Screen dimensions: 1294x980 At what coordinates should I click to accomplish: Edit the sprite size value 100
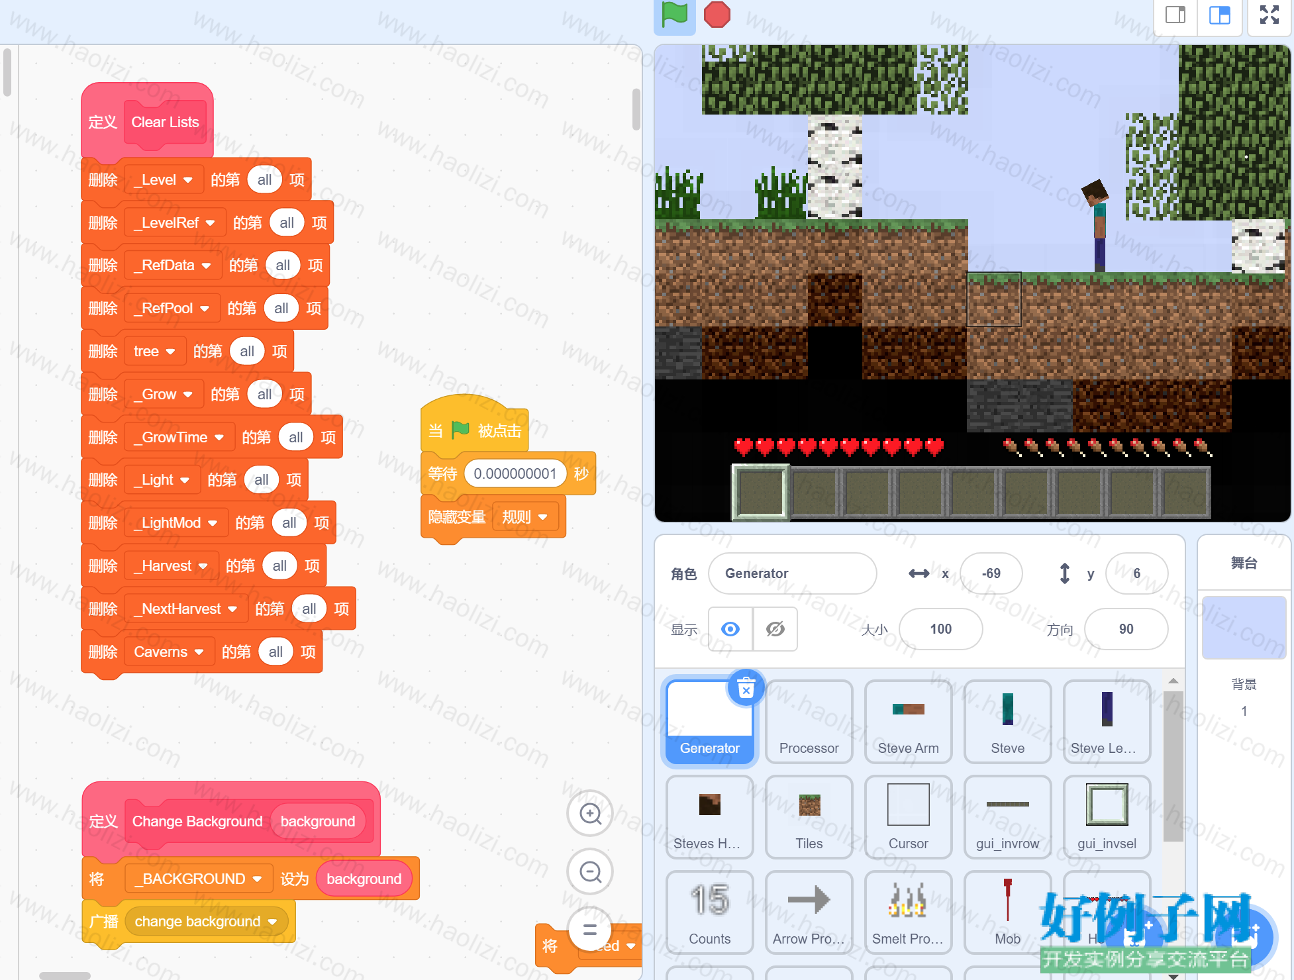(x=940, y=629)
